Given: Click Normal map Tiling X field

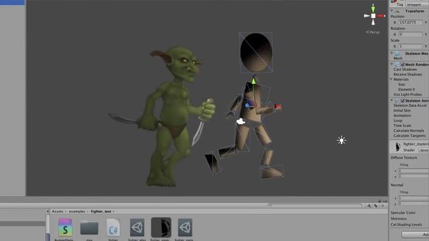Looking at the screenshot, I should coord(414,198).
